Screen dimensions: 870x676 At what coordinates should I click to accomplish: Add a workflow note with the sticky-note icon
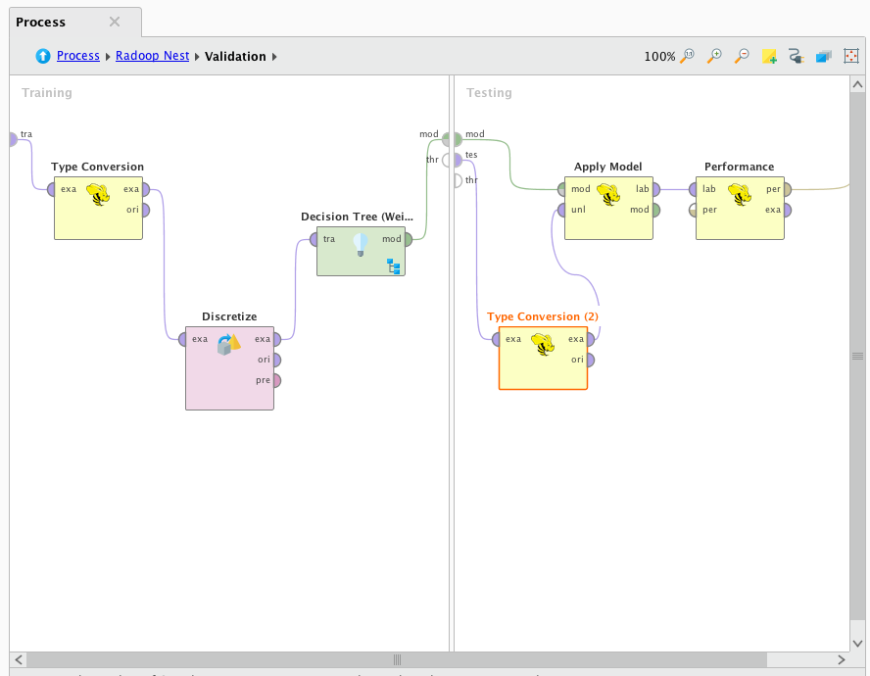coord(769,56)
